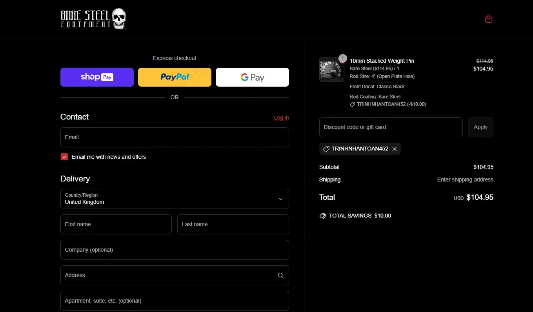The image size is (533, 312).
Task: Click the discount tag icon in the applied code chip
Action: click(326, 149)
